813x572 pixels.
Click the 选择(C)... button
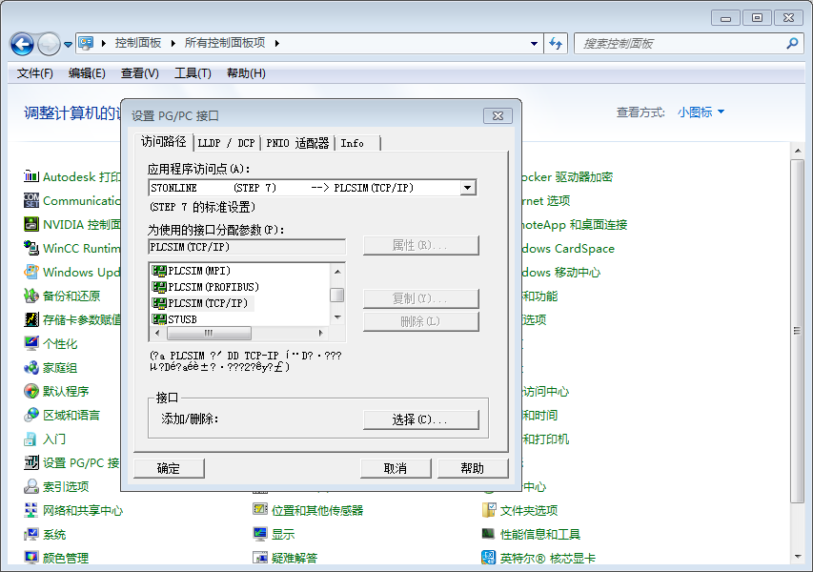(x=420, y=419)
